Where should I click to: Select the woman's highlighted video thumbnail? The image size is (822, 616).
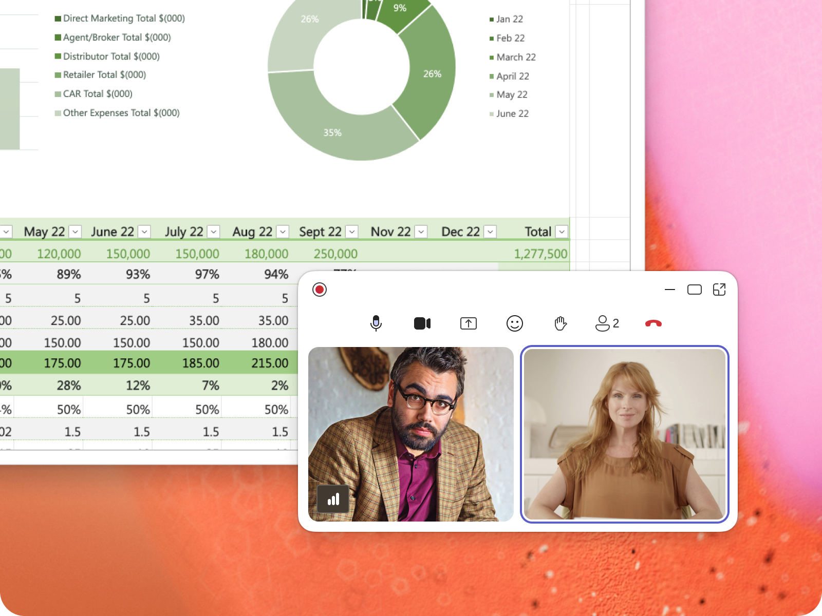(625, 434)
